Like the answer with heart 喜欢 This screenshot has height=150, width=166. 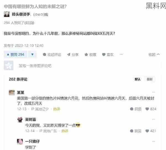click(x=108, y=54)
